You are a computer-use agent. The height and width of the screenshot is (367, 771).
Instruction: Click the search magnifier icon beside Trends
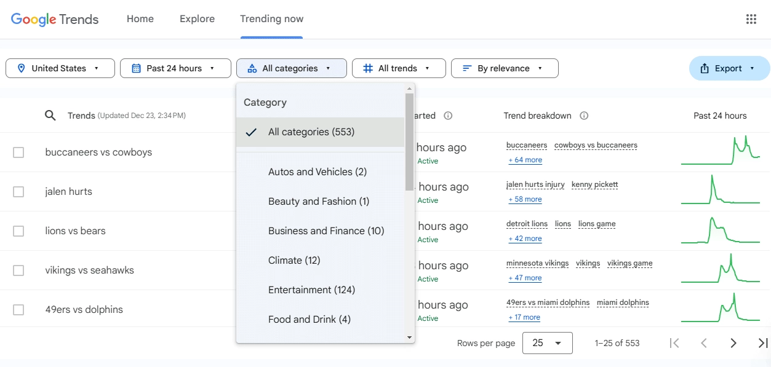[50, 116]
